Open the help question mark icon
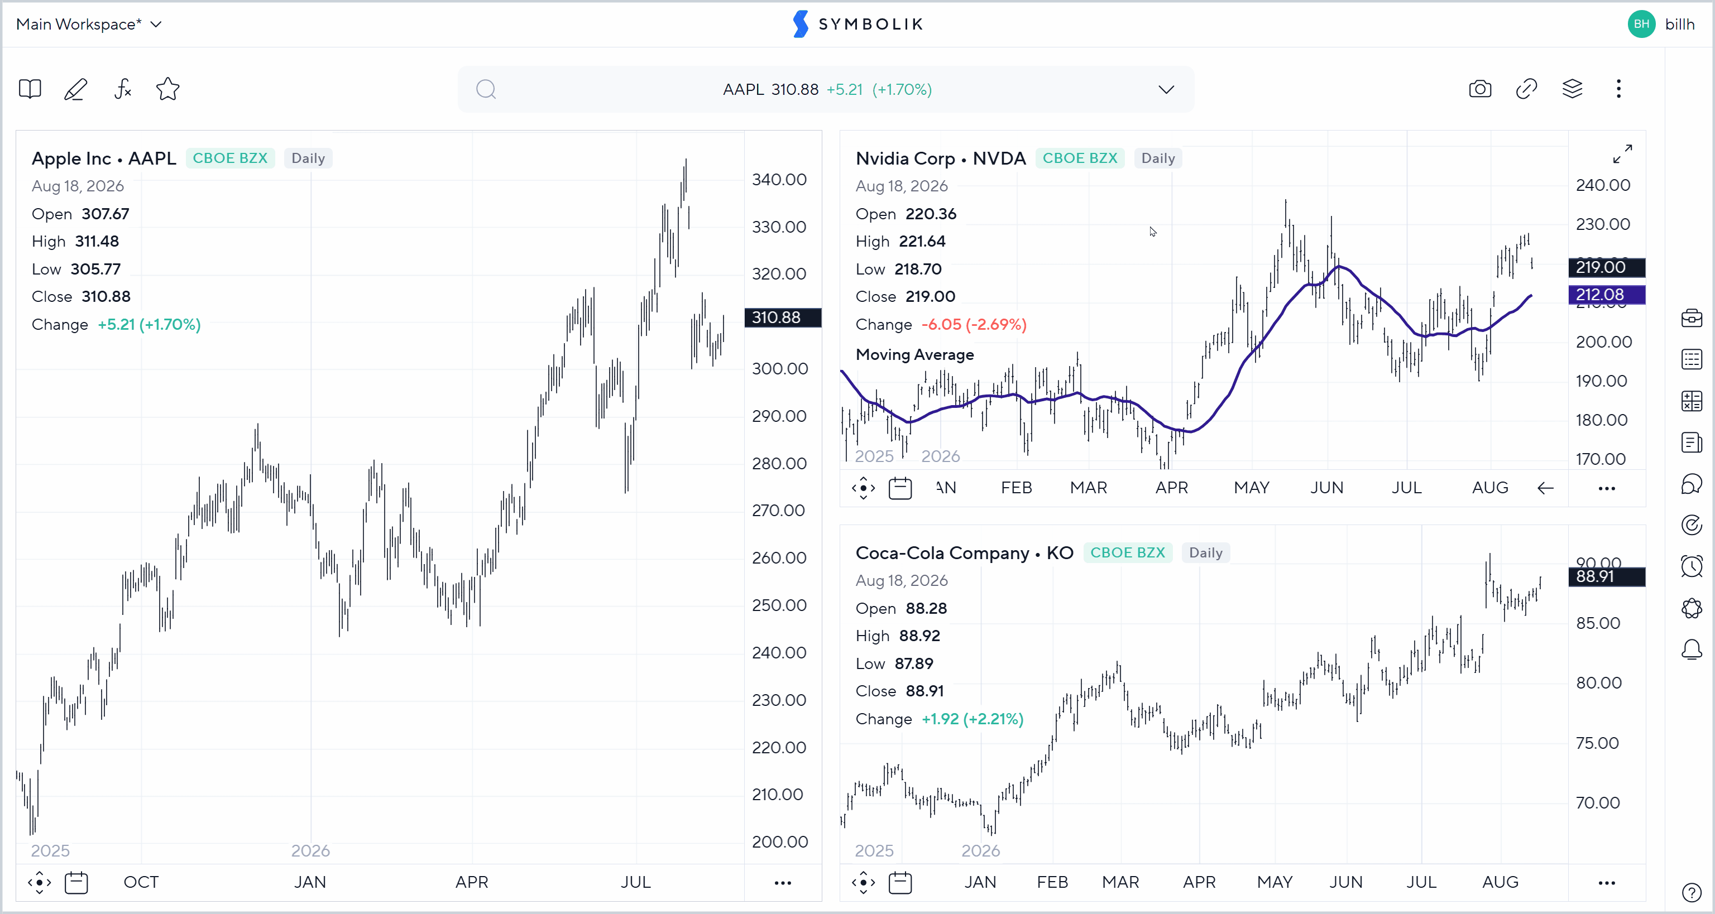The width and height of the screenshot is (1715, 914). (1692, 893)
